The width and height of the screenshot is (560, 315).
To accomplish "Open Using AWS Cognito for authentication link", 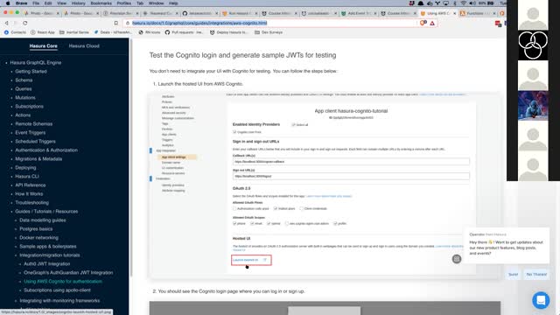I will click(x=63, y=282).
